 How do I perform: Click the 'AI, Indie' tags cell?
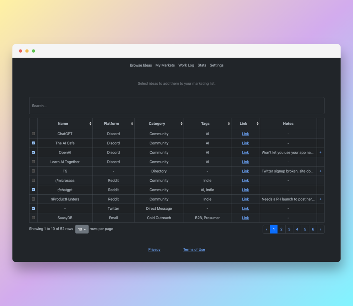coord(207,190)
